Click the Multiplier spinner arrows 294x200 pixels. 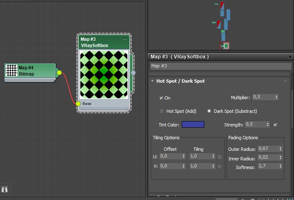click(x=276, y=97)
